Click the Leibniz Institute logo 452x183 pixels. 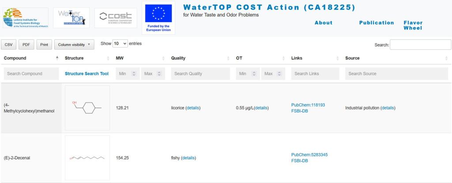point(24,18)
